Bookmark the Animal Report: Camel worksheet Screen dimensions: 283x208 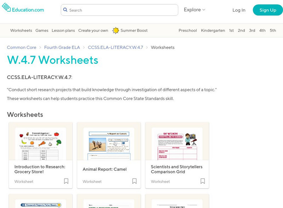coord(134,181)
